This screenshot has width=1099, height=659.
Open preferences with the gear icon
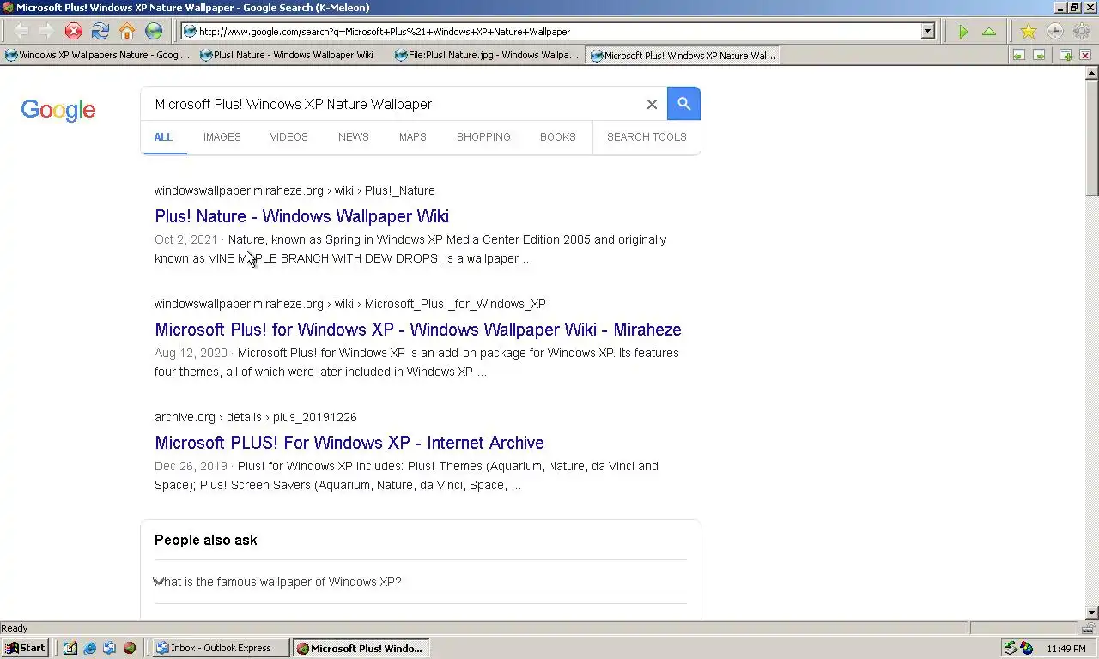(1080, 32)
